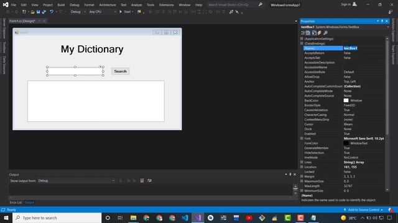Switch to the Error List tab
398x223 pixels.
click(16, 203)
